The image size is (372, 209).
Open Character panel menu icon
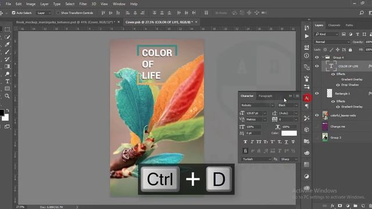point(297,96)
